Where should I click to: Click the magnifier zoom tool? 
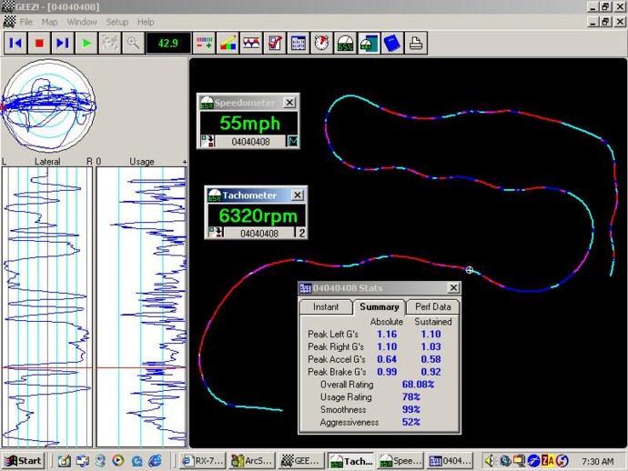point(133,43)
